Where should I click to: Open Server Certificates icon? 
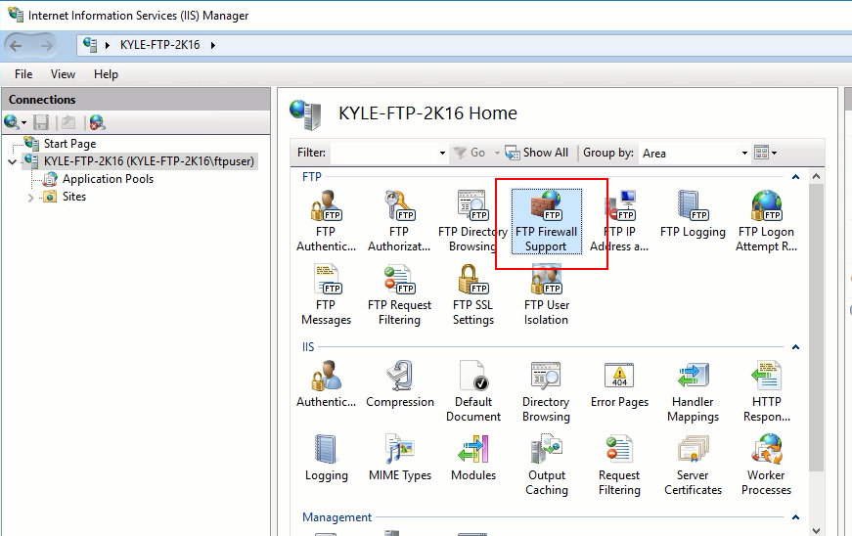[x=693, y=465]
